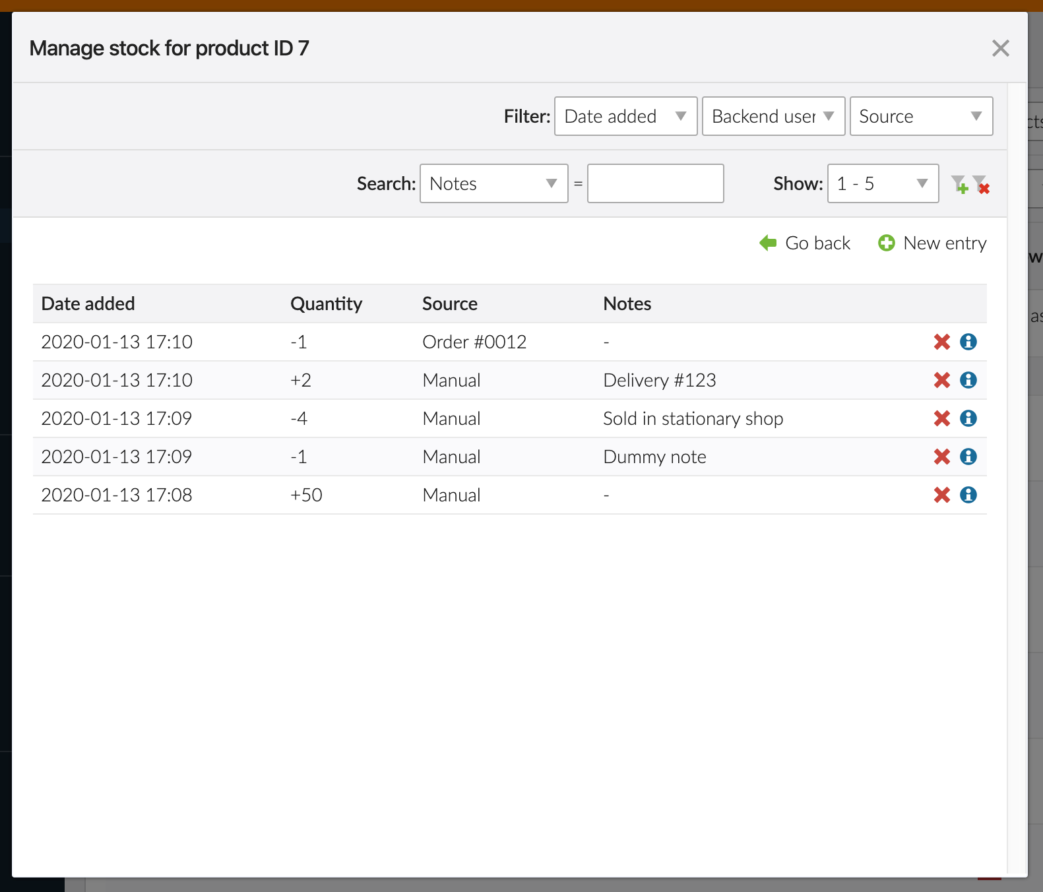Close the Manage stock dialog
Screen dimensions: 1043x892
pos(1000,48)
